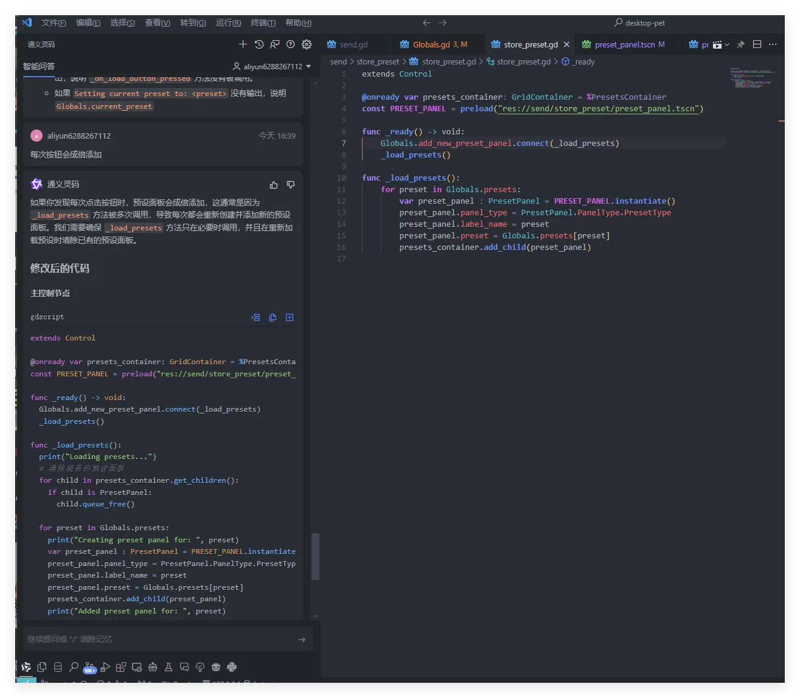
Task: Click 'func _load_presets():' in editor line 10
Action: click(x=411, y=178)
